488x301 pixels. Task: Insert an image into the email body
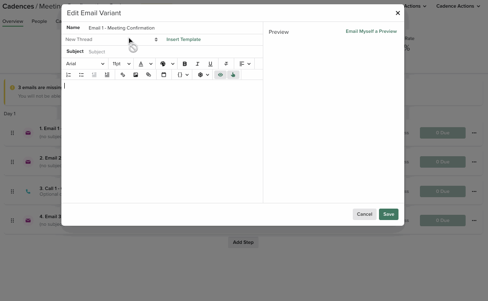tap(136, 75)
